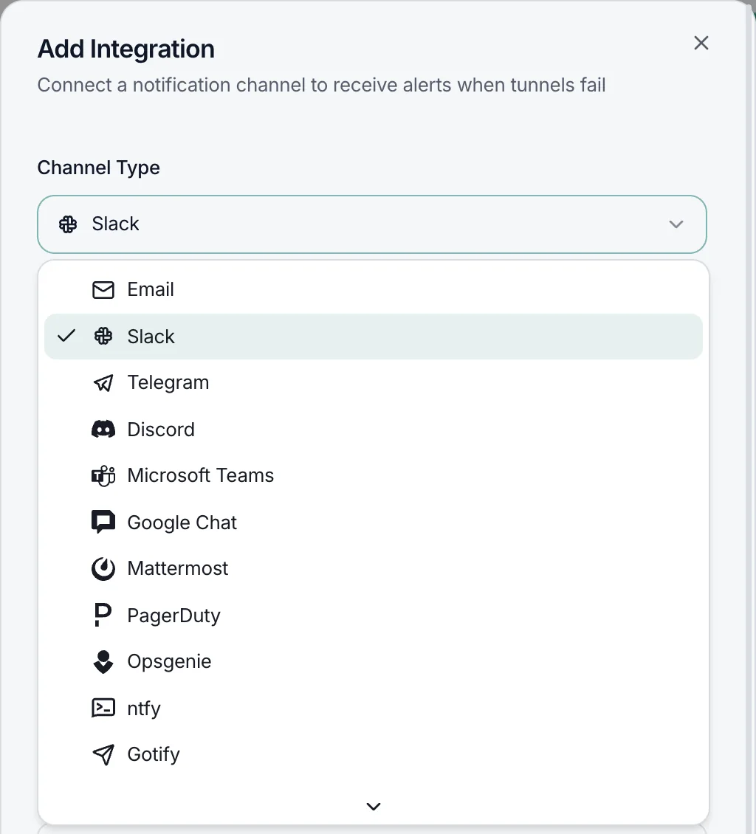Viewport: 756px width, 834px height.
Task: Click the ntfy terminal icon
Action: point(103,708)
